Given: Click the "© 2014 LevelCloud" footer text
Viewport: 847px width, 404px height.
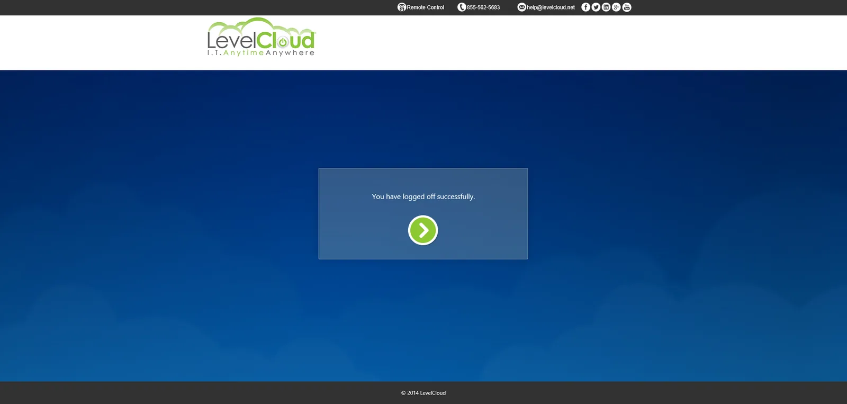Looking at the screenshot, I should tap(424, 393).
